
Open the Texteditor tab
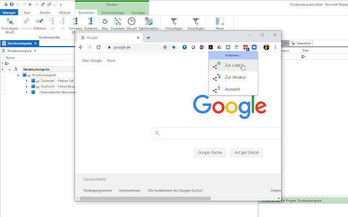(x=301, y=43)
